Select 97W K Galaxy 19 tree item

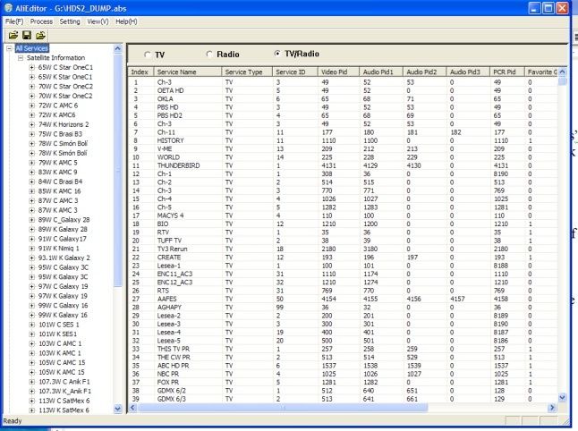[x=63, y=296]
